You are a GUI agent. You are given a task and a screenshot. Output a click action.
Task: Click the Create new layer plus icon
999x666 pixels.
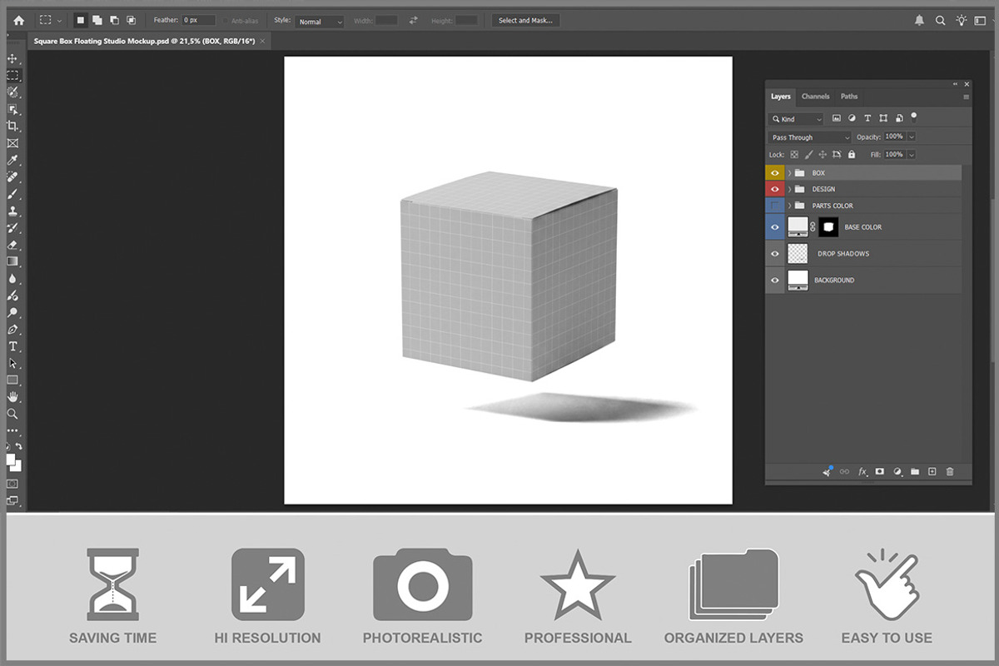click(x=932, y=471)
